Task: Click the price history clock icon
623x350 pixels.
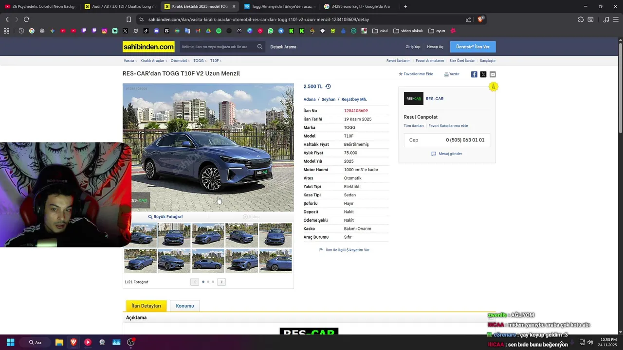Action: [328, 87]
